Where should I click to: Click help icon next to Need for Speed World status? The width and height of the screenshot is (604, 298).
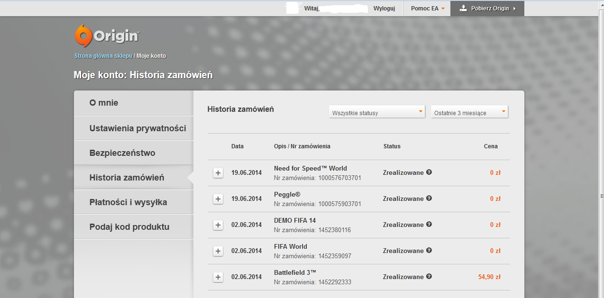429,172
